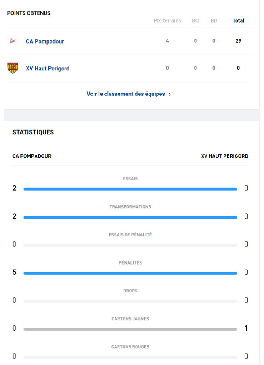
Task: Click the Drops empty stat bar
Action: pyautogui.click(x=130, y=301)
